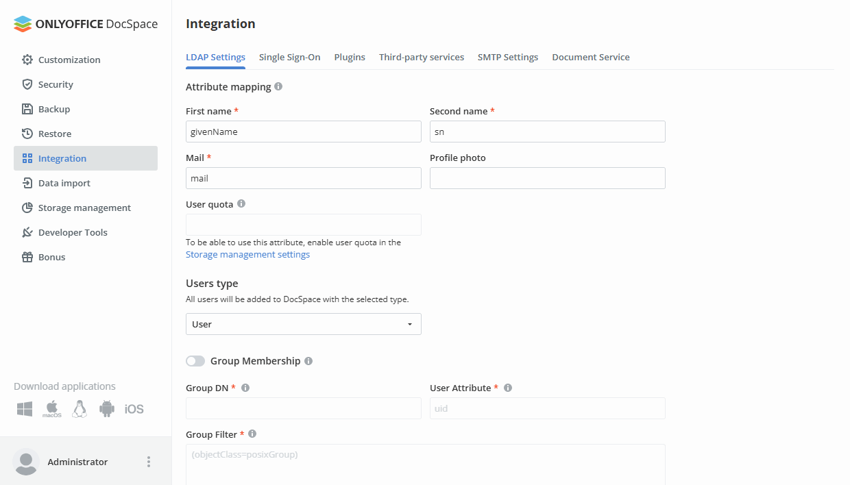Click the User quota info icon

tap(240, 203)
